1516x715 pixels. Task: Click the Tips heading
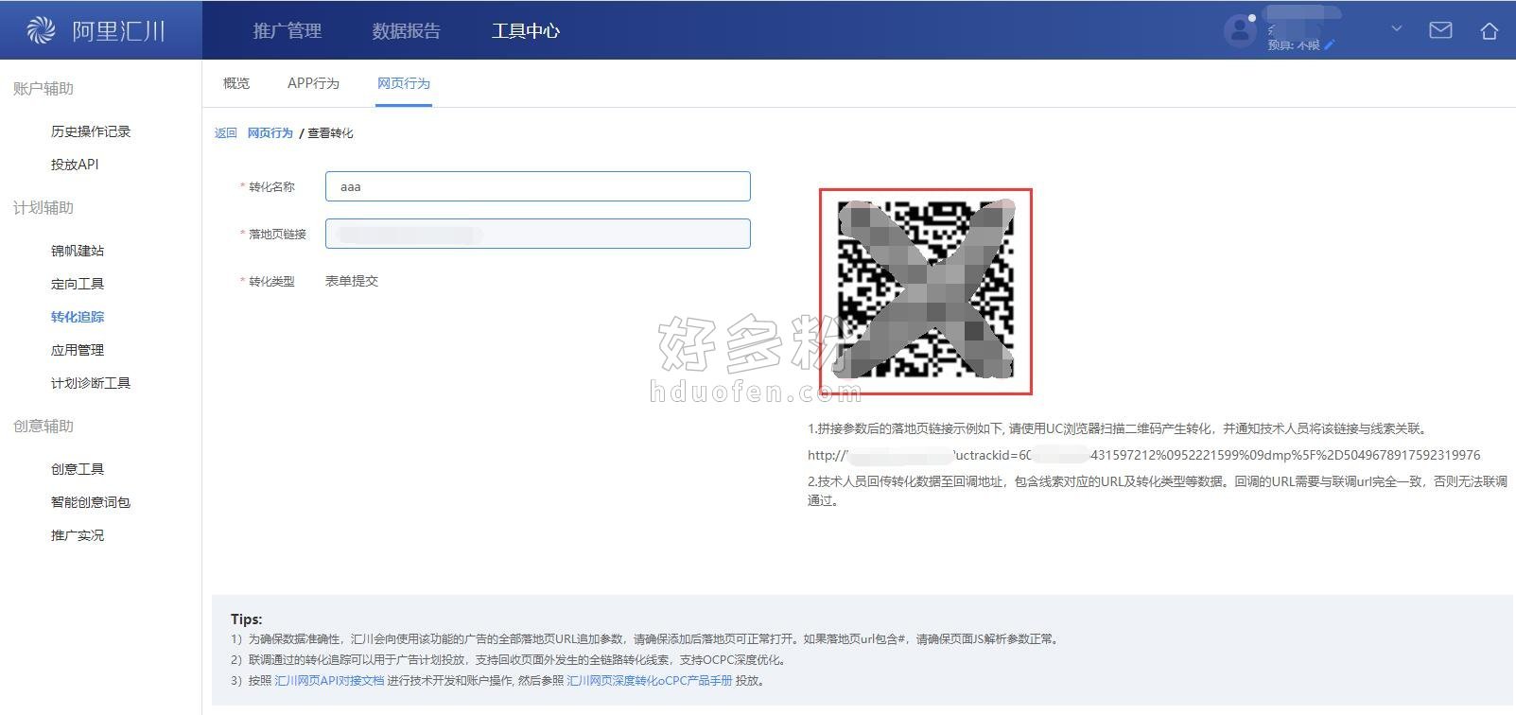coord(247,619)
